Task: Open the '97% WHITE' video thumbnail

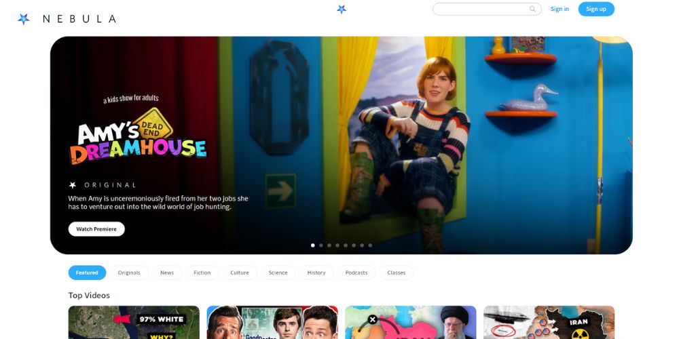Action: pos(134,323)
